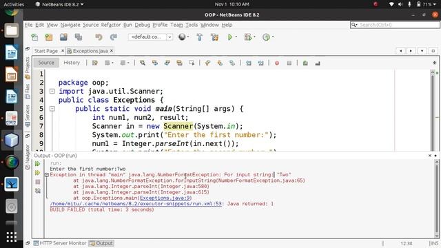Open the browser globe toolbar icon
Screen dimensions: 441x248
182,37
